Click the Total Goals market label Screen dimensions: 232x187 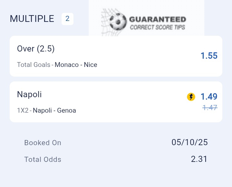(x=34, y=65)
